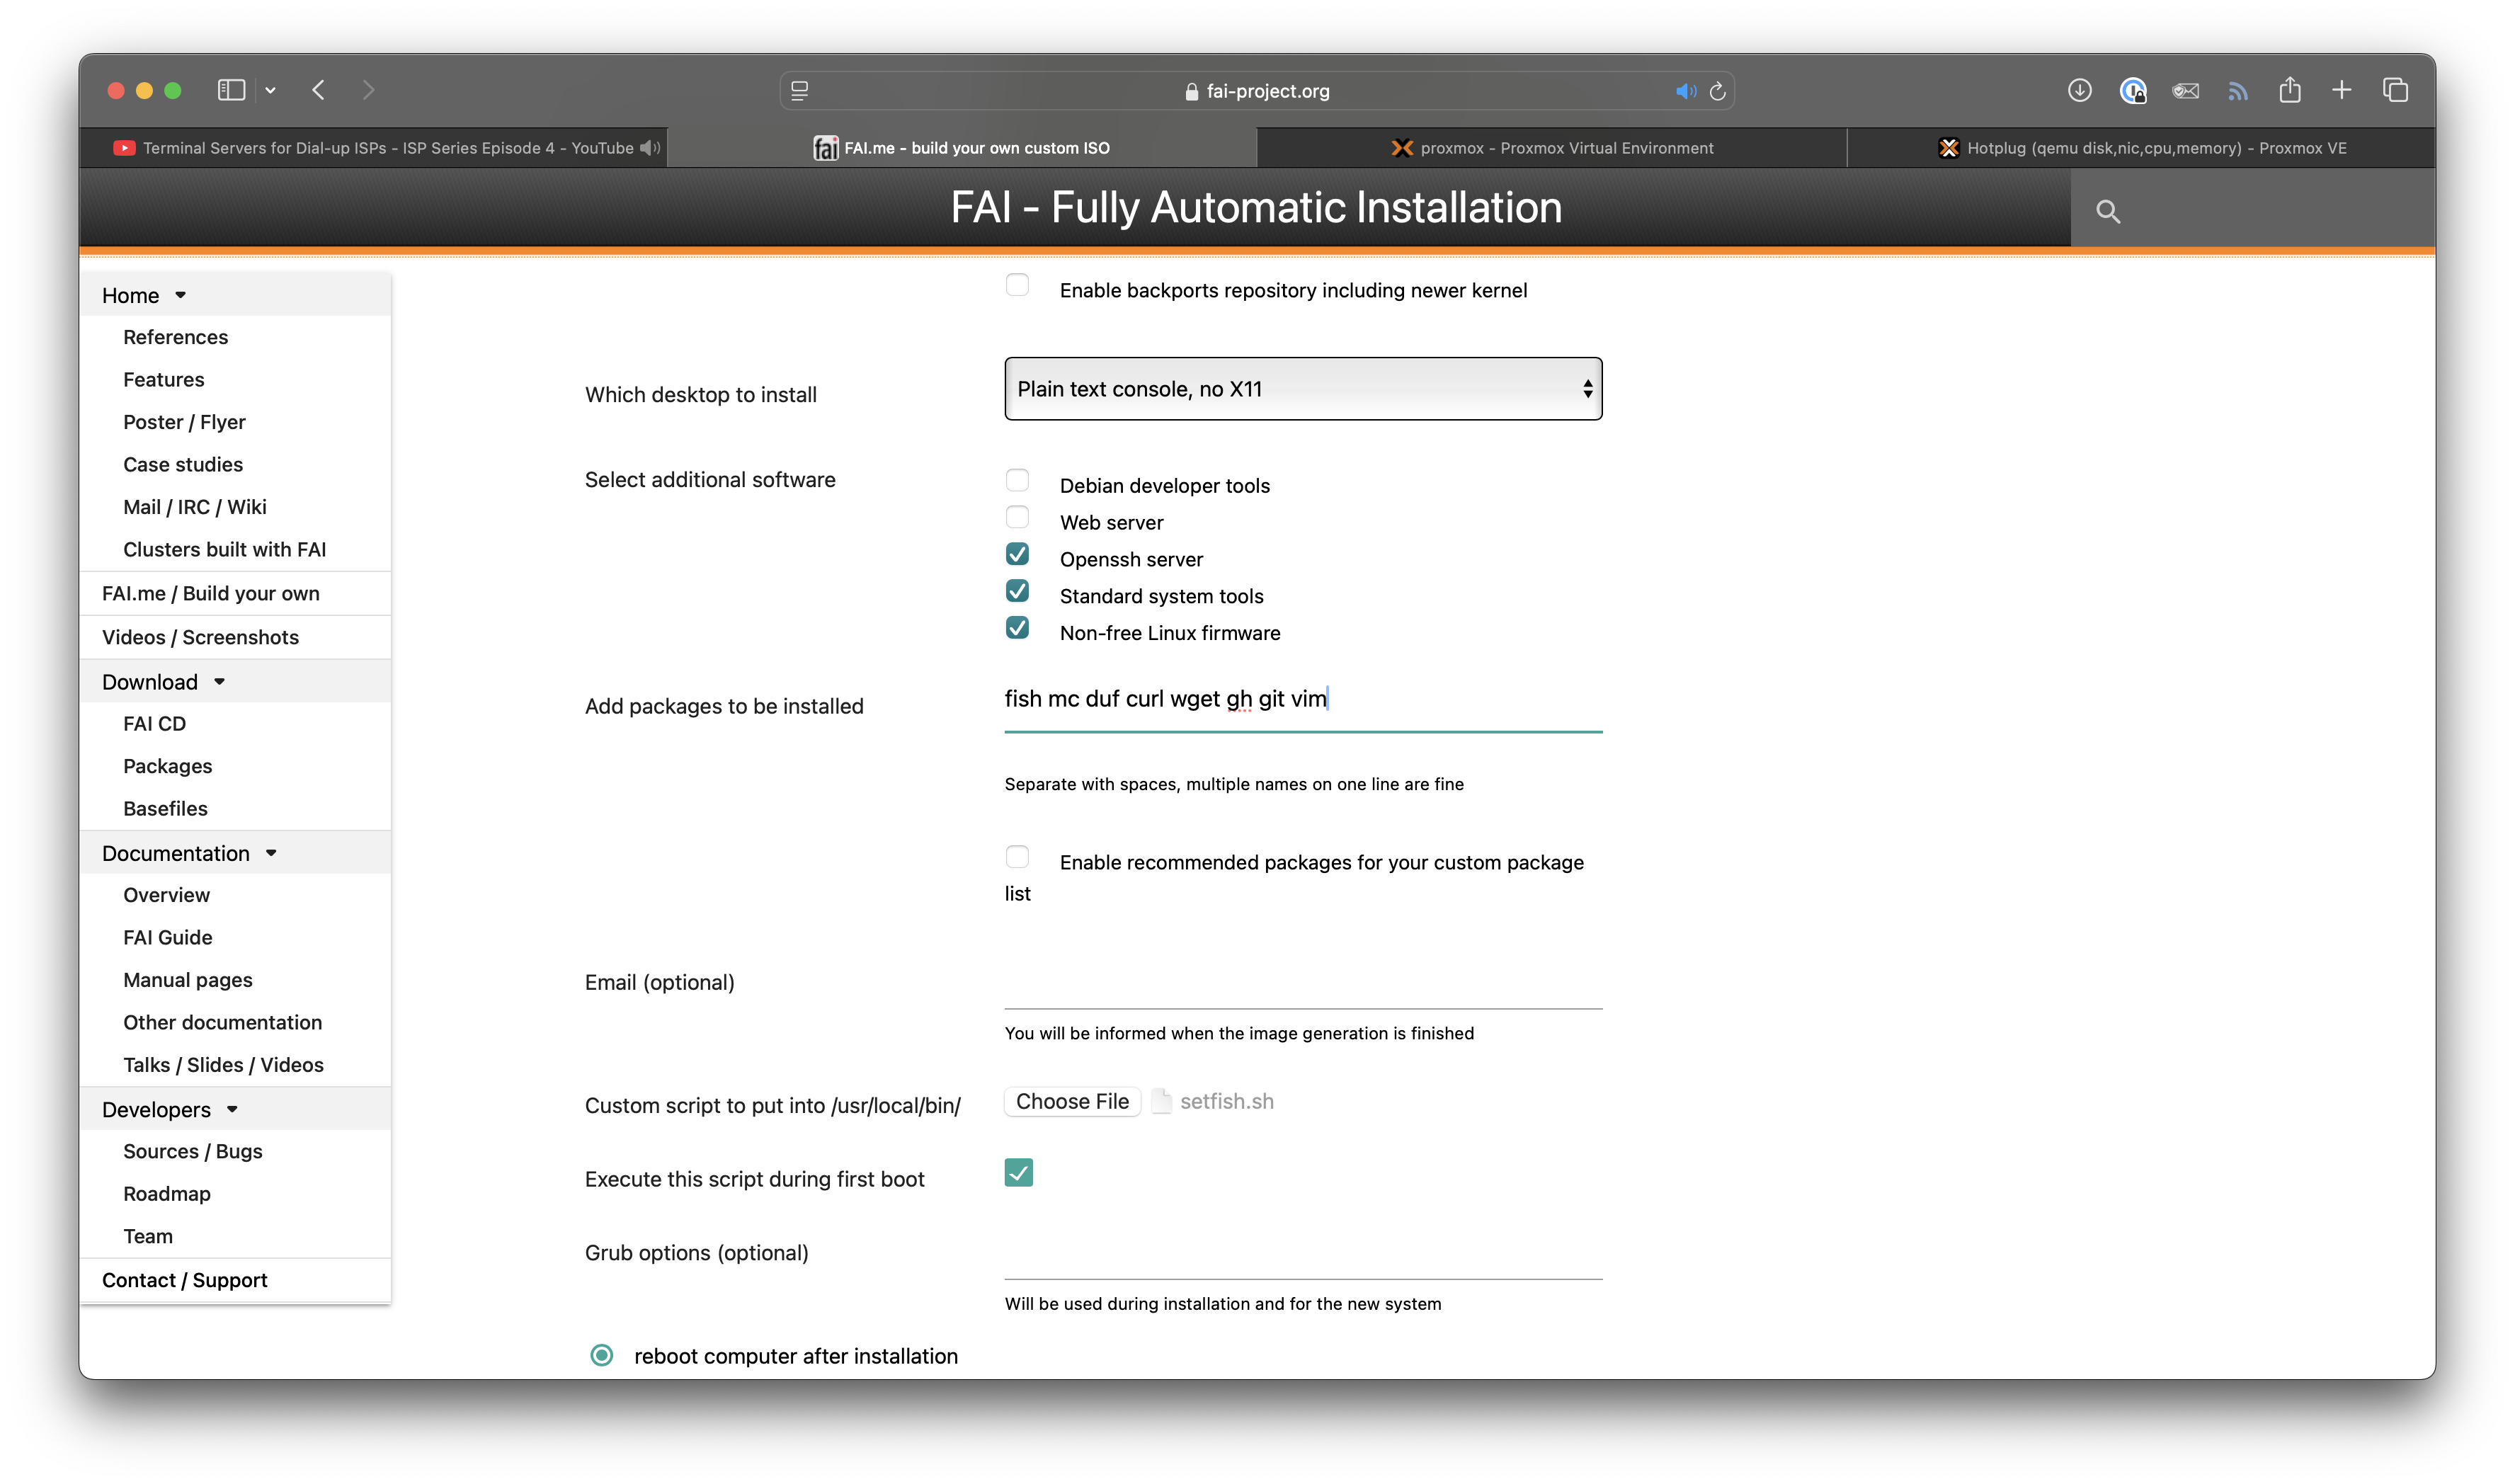Open the Share icon in toolbar
The height and width of the screenshot is (1484, 2515).
click(2289, 91)
